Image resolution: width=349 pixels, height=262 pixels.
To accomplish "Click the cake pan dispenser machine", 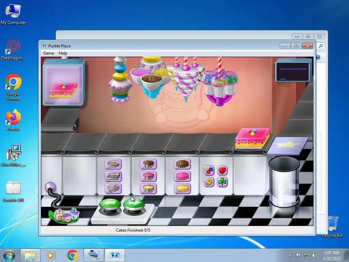I will [x=120, y=79].
